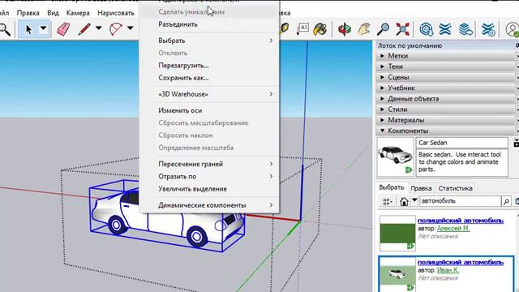The image size is (519, 292).
Task: Choose the Pan hand tool
Action: pyautogui.click(x=364, y=29)
